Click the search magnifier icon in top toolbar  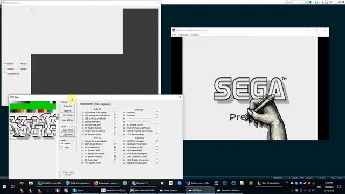306,2
